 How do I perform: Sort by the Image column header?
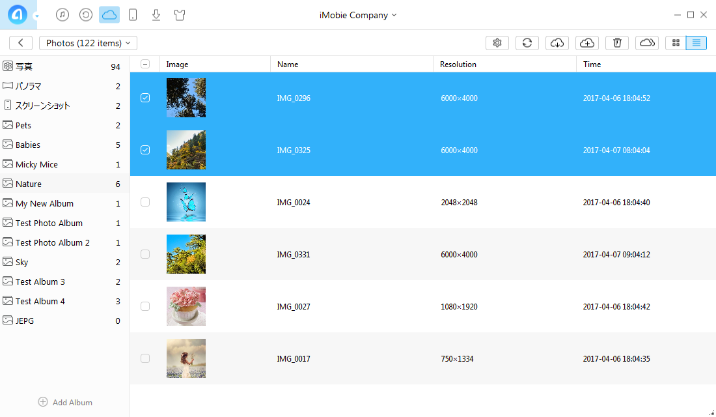[215, 65]
